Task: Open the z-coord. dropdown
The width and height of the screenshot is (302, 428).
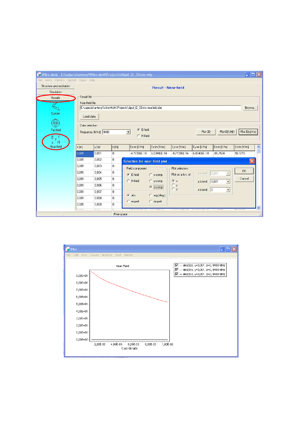Action: (x=228, y=190)
